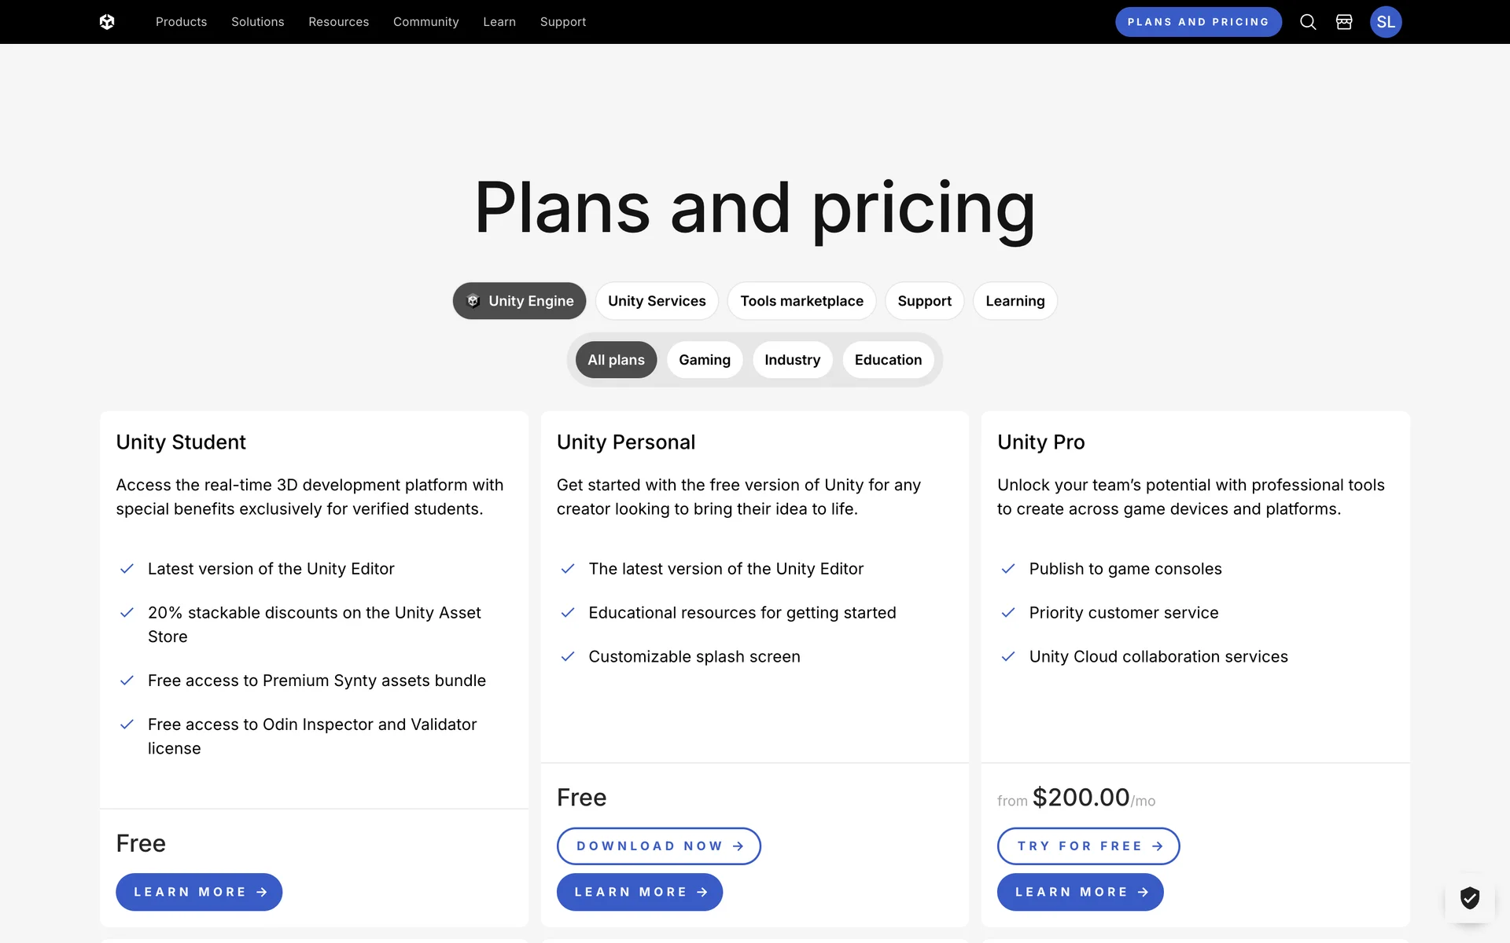Screen dimensions: 1510x943
Task: Open the Tools marketplace tab
Action: [x=801, y=301]
